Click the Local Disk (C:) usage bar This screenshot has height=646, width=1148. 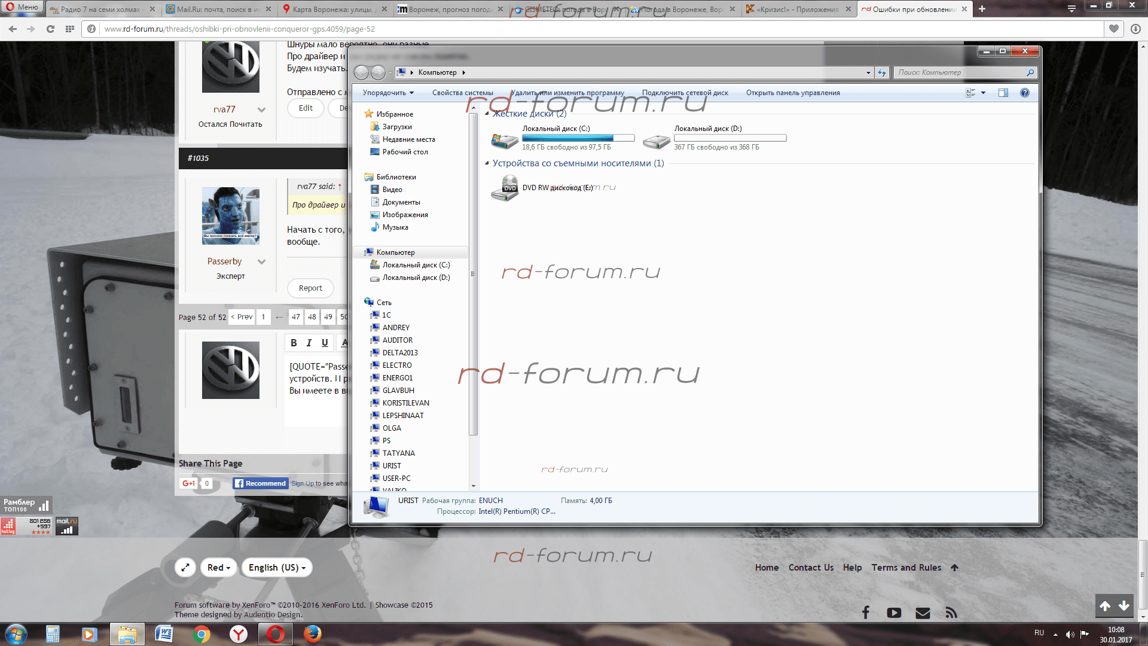click(578, 138)
